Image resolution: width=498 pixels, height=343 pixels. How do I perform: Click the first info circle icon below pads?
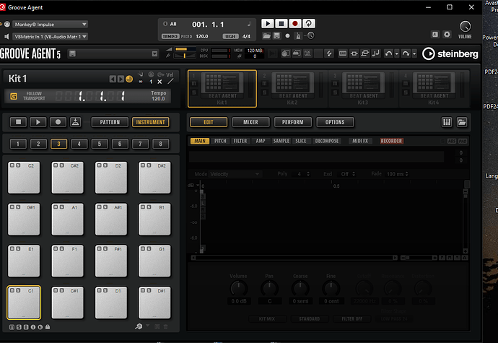point(33,327)
